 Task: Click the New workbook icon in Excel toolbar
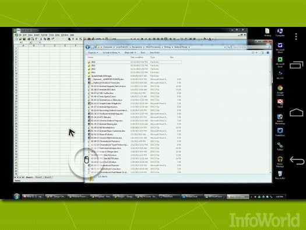click(x=16, y=39)
